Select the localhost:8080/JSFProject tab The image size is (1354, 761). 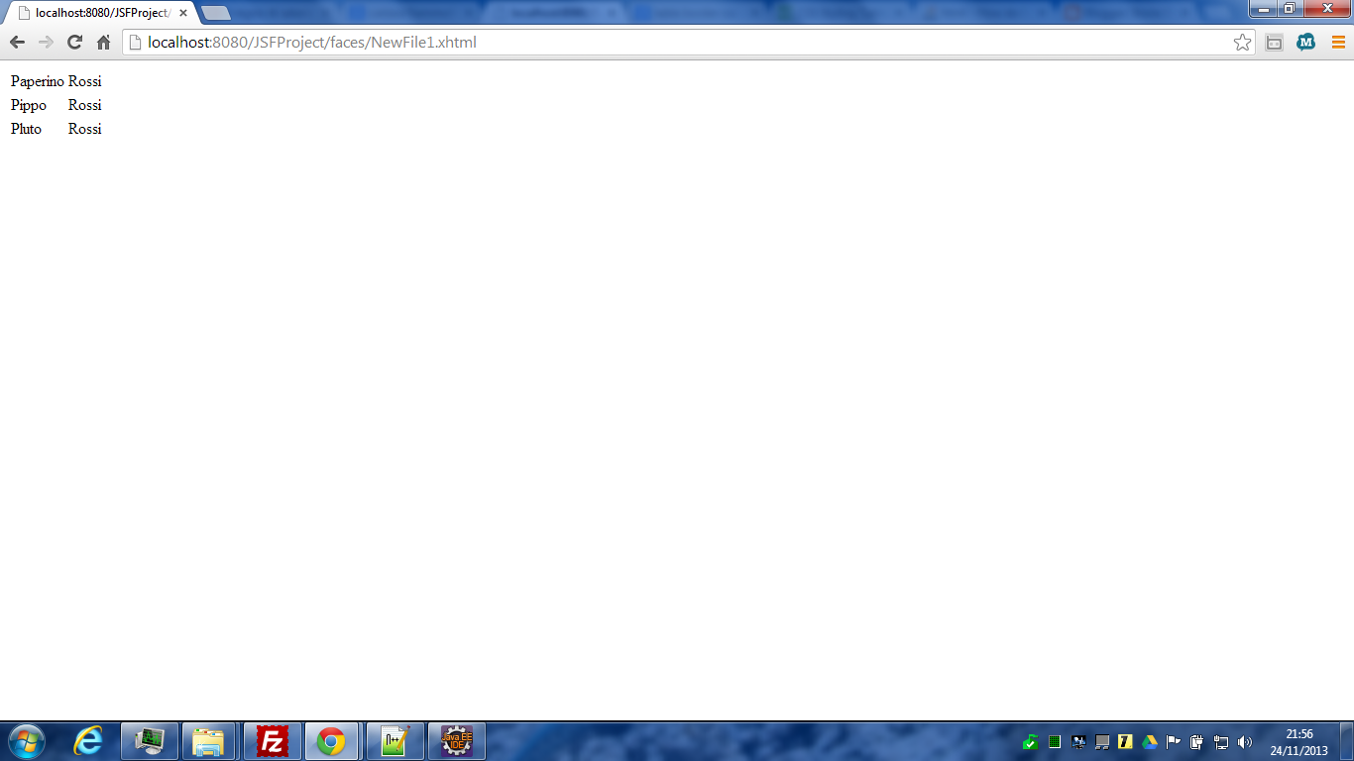click(x=99, y=13)
